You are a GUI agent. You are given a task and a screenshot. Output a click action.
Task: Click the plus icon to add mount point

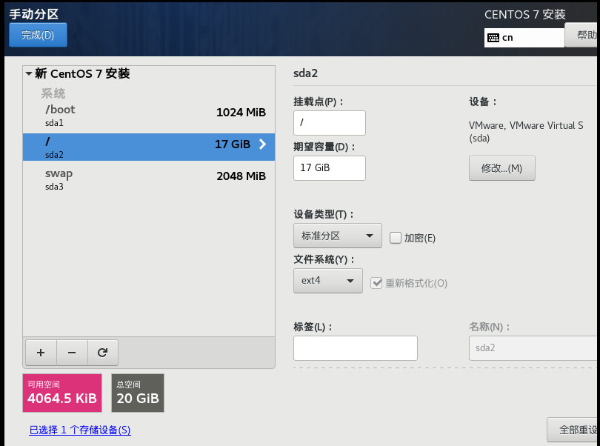coord(41,353)
